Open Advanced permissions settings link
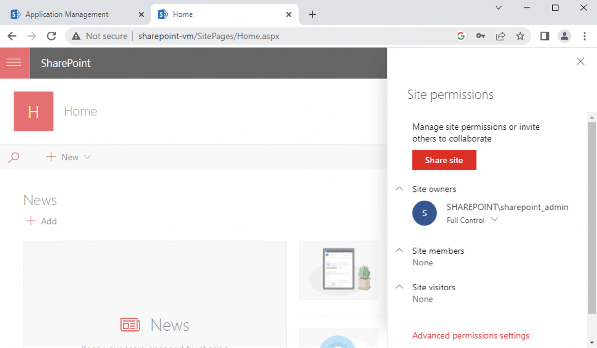Viewport: 597px width, 348px height. tap(471, 335)
